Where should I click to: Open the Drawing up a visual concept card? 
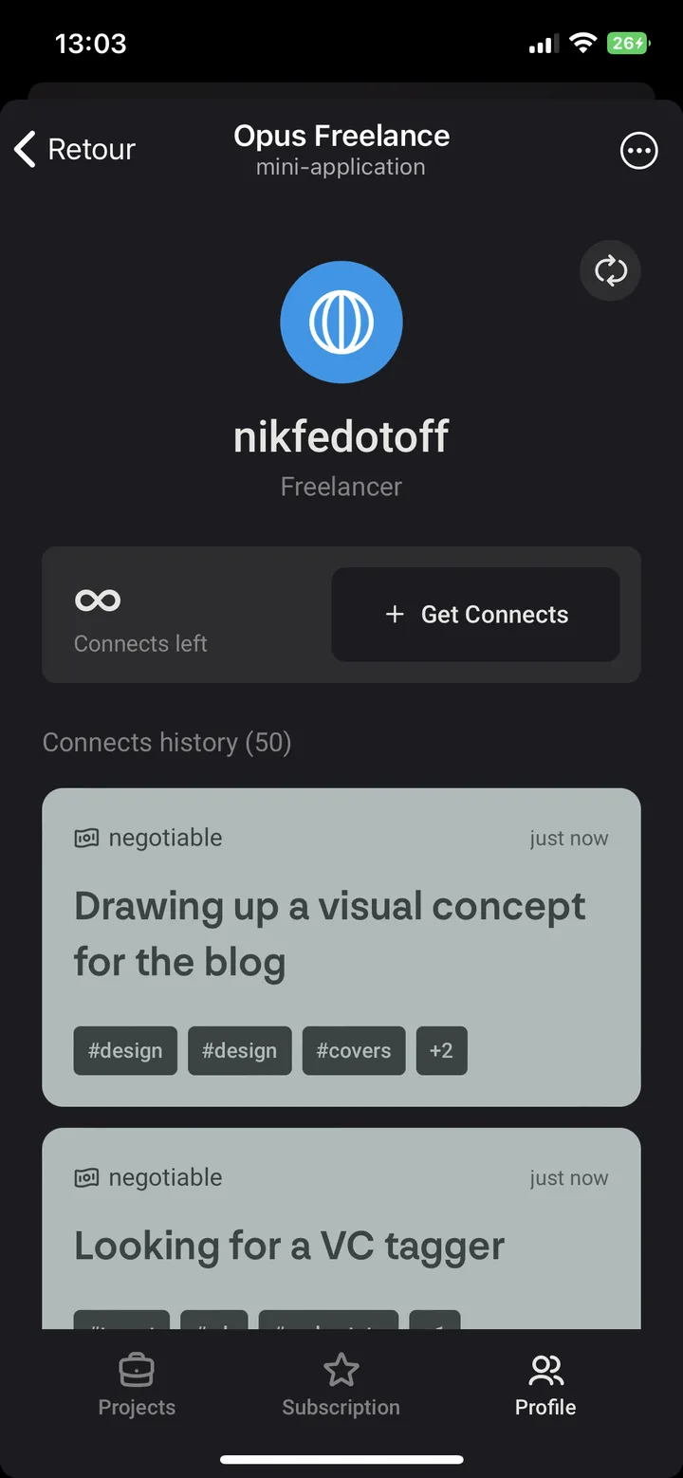341,934
